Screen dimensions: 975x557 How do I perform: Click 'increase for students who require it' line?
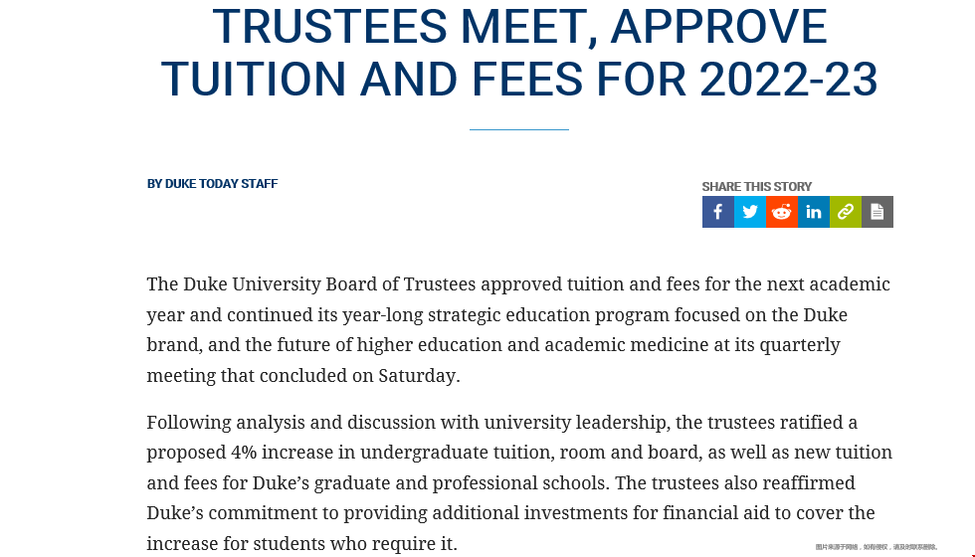pos(301,543)
